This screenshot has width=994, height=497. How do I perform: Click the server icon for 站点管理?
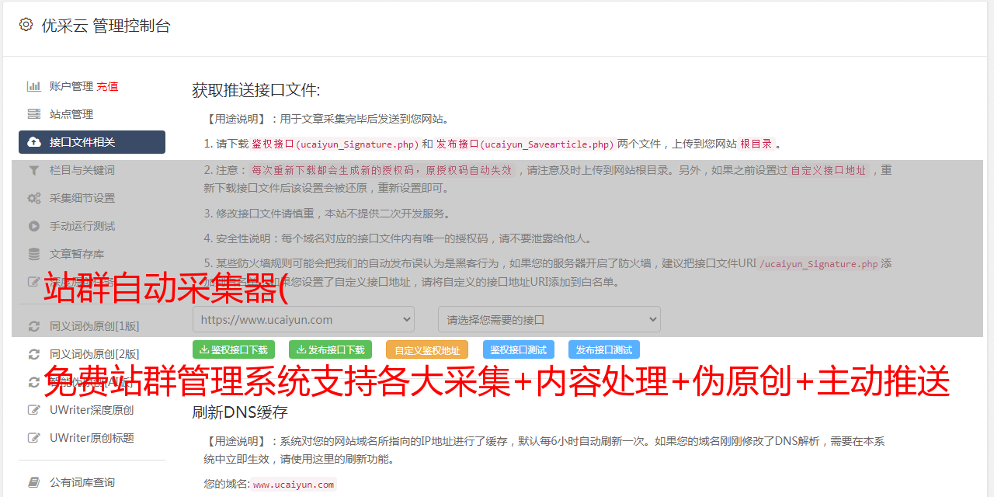tap(34, 114)
